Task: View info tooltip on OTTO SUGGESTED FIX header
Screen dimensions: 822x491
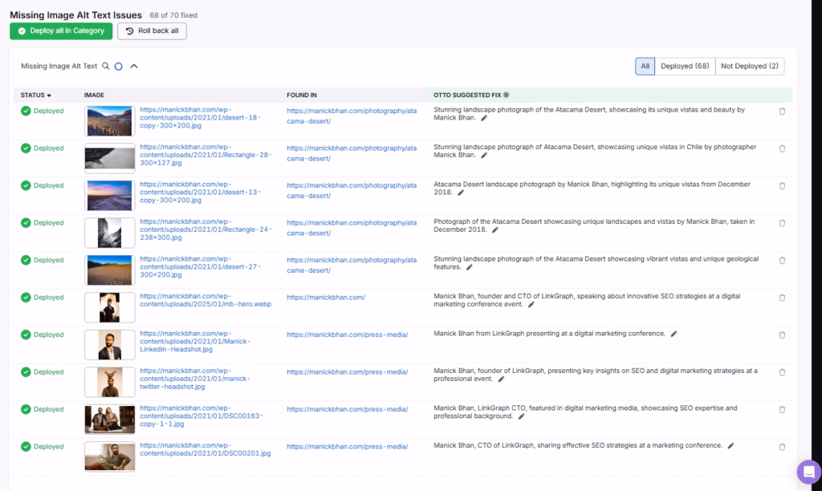Action: click(x=506, y=95)
